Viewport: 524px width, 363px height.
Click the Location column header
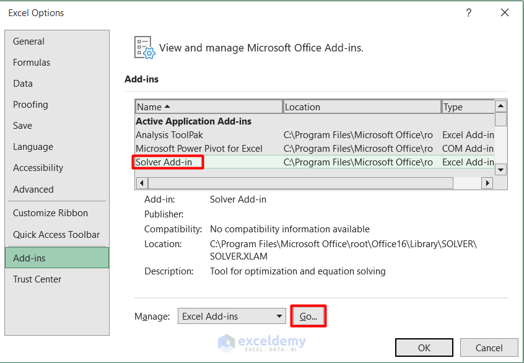click(x=362, y=107)
